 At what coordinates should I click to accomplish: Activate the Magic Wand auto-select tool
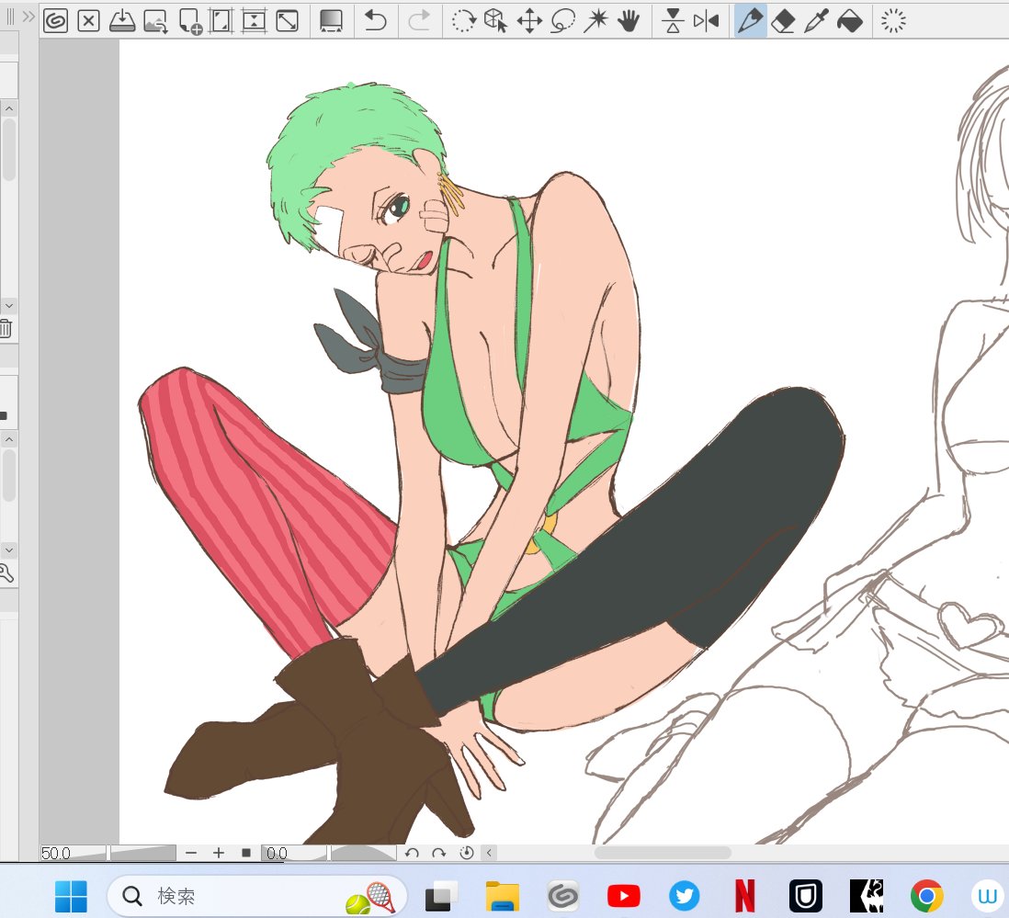(595, 20)
